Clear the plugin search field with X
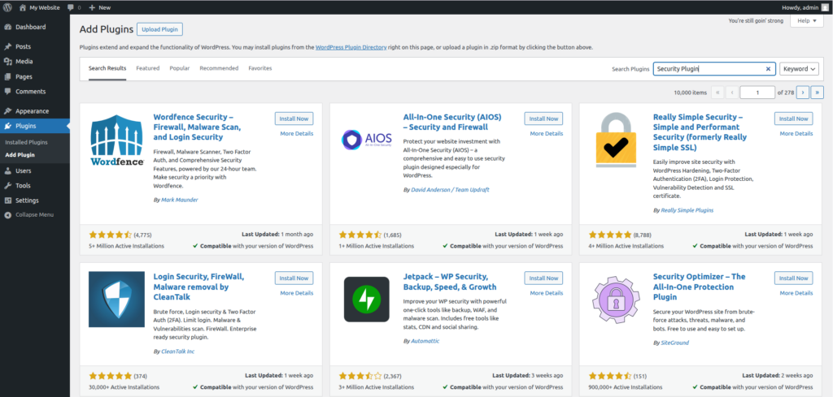The height and width of the screenshot is (397, 833). (768, 69)
